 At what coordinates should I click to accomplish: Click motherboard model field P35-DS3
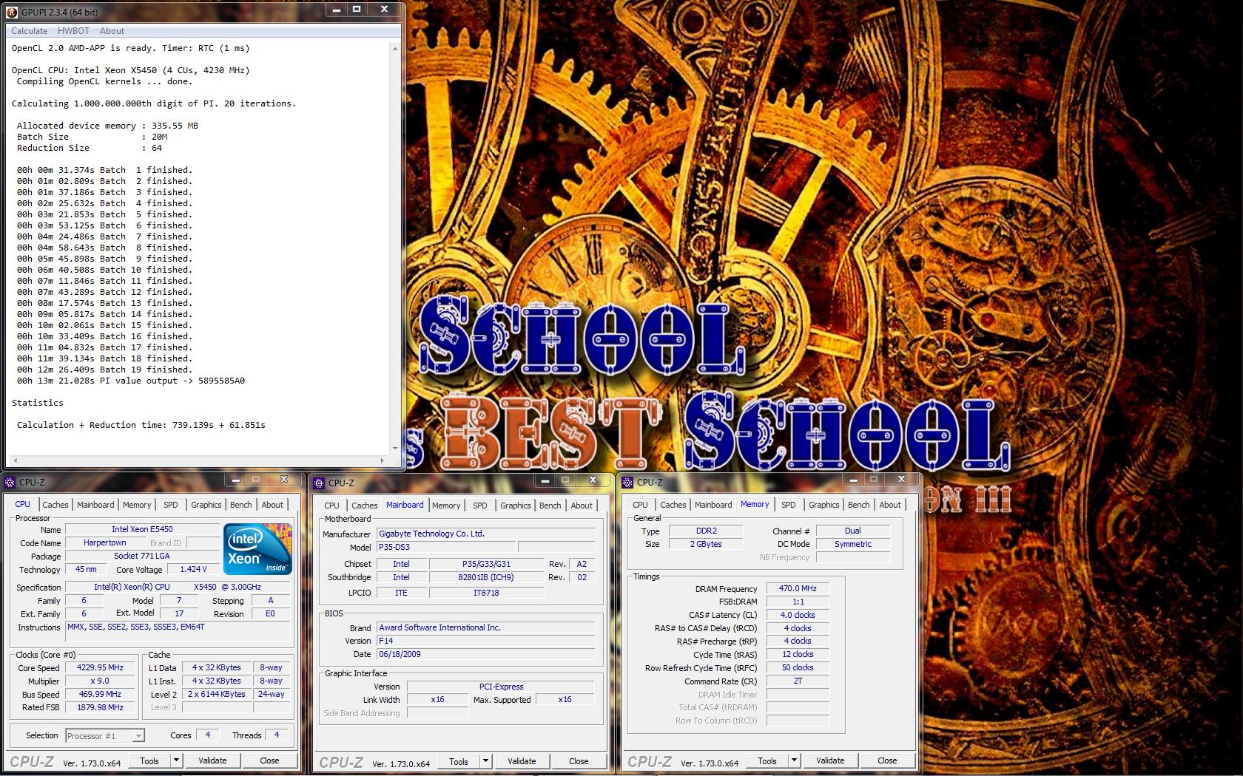[x=446, y=547]
